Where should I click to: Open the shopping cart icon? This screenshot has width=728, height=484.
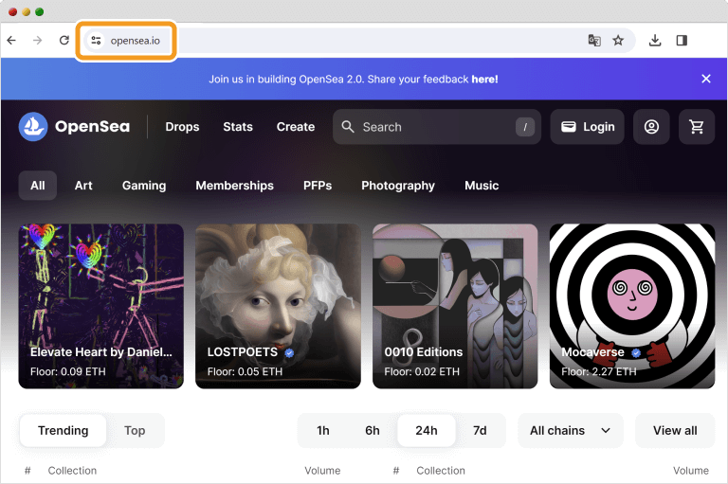tap(697, 127)
